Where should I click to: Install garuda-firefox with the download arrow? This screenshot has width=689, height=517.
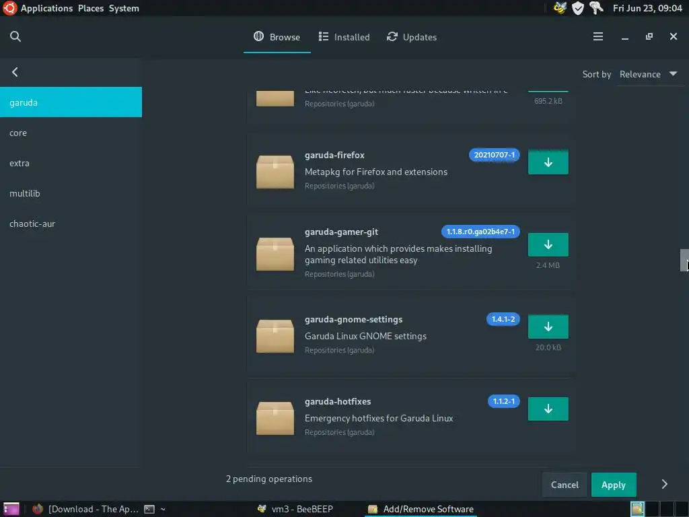548,162
